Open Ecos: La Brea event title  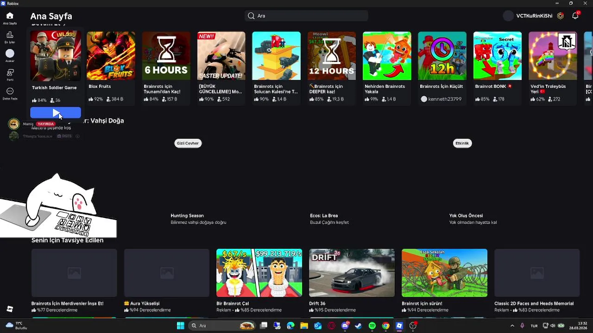point(324,216)
